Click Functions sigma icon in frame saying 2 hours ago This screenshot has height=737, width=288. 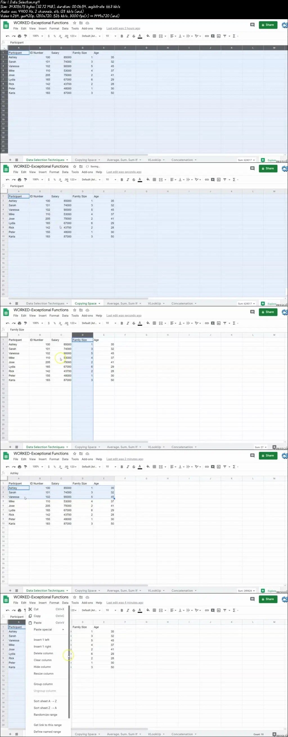click(234, 36)
